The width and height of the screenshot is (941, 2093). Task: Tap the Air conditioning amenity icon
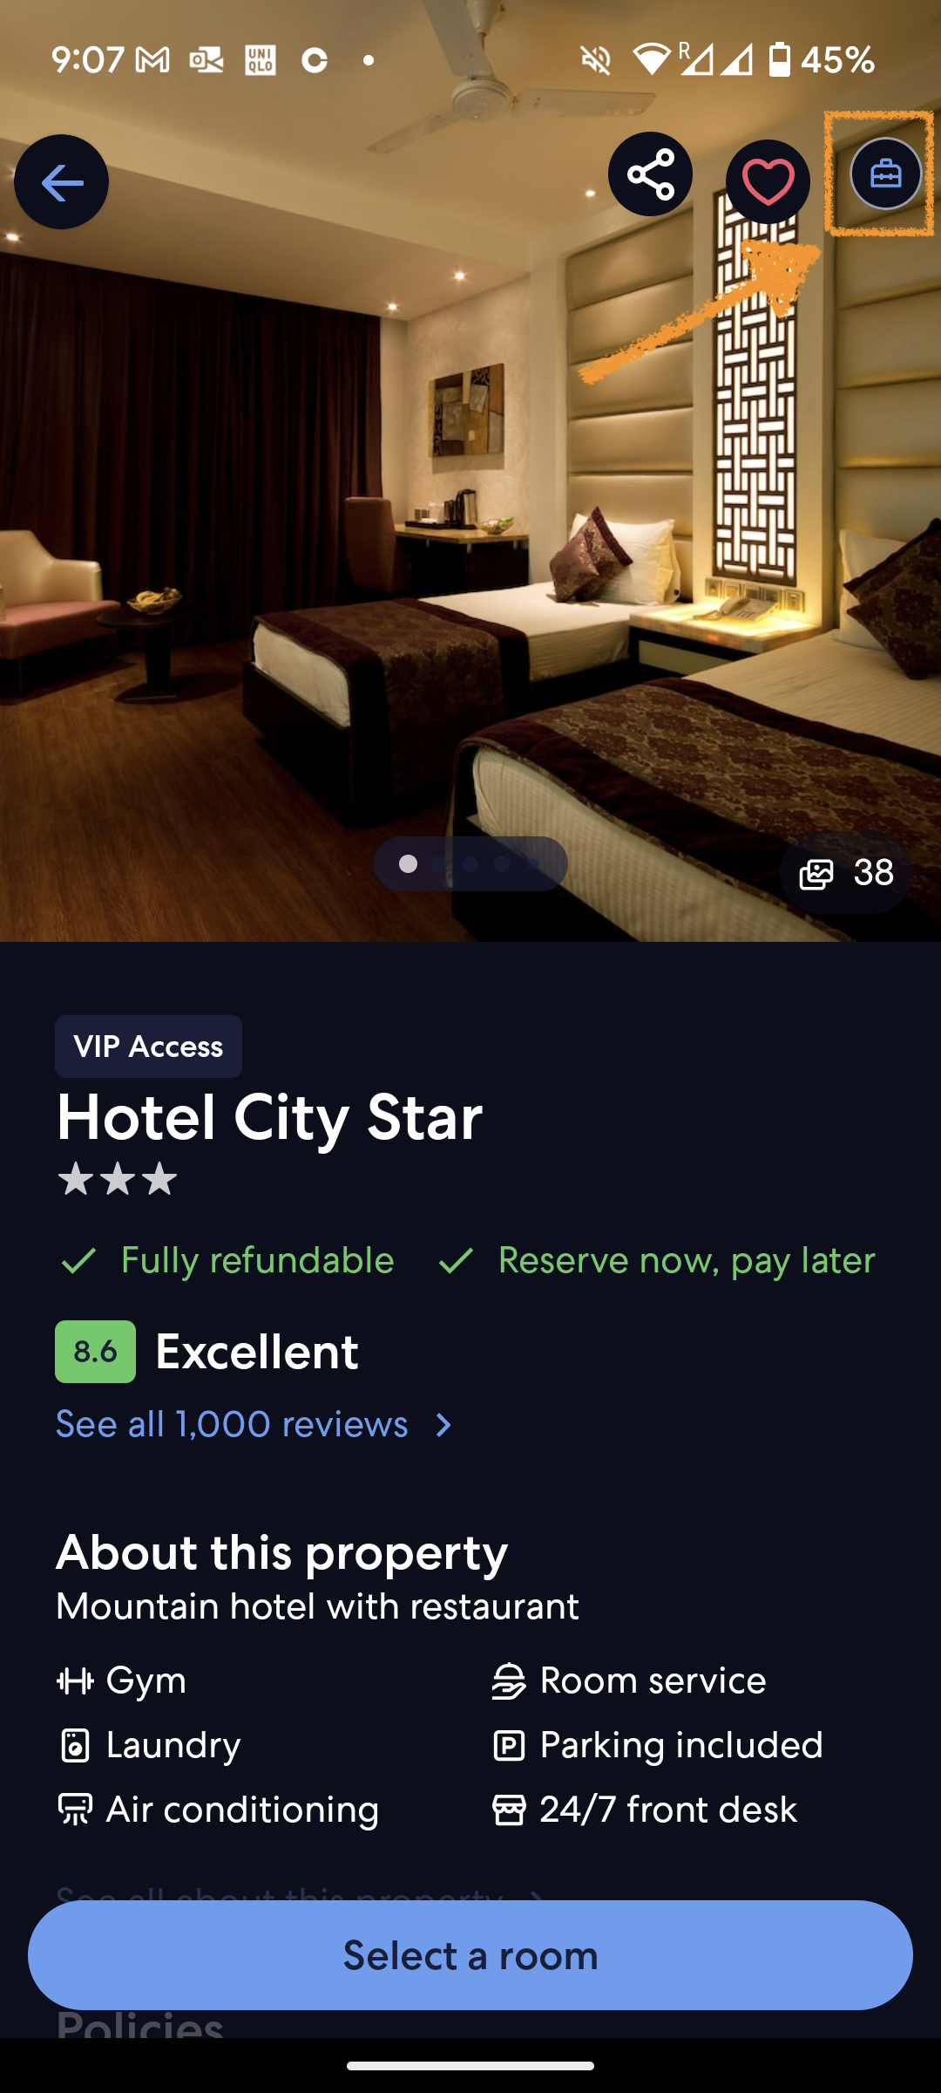75,1810
